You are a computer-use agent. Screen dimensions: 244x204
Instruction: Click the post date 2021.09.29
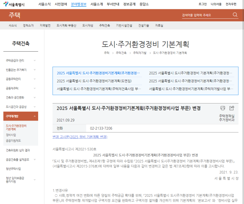(65, 120)
